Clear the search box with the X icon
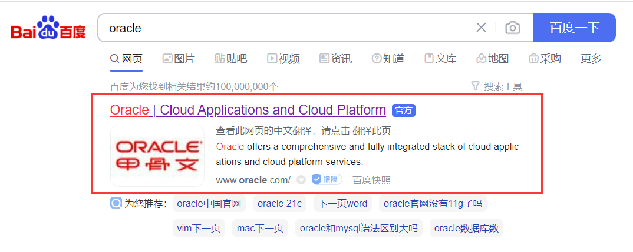 [481, 28]
